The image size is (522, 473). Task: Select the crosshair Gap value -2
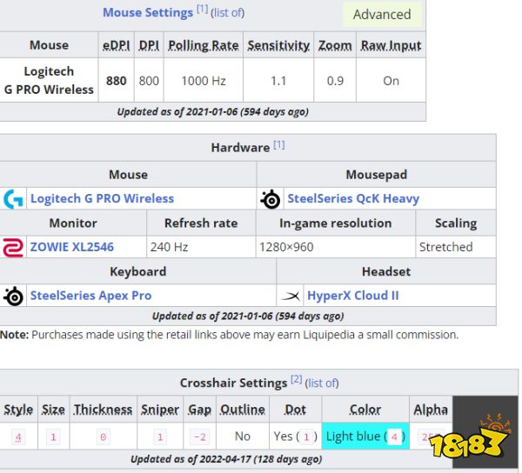[x=200, y=436]
